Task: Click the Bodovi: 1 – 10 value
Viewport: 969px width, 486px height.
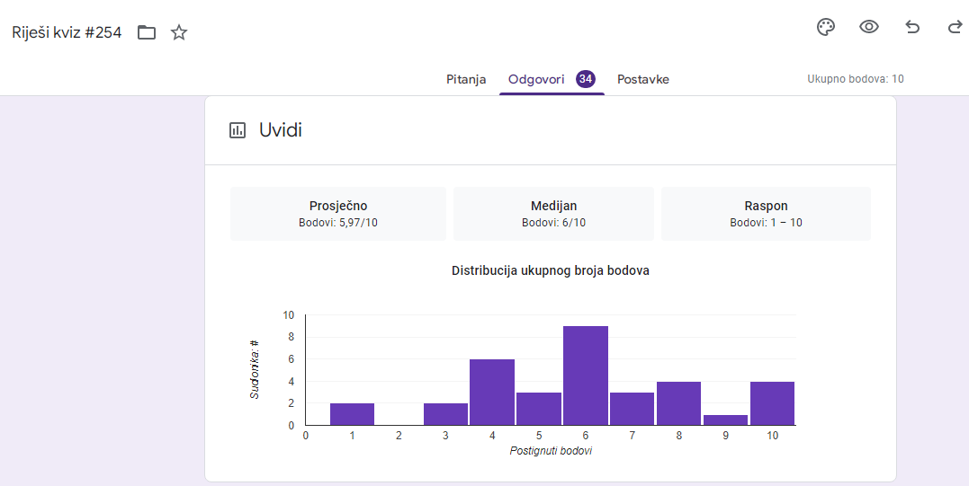Action: 766,223
